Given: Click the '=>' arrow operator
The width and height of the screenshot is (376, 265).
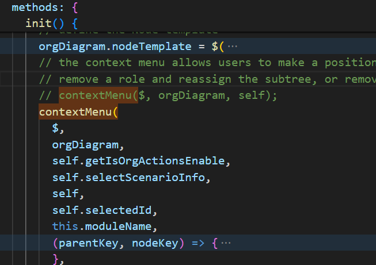Looking at the screenshot, I should tap(198, 243).
